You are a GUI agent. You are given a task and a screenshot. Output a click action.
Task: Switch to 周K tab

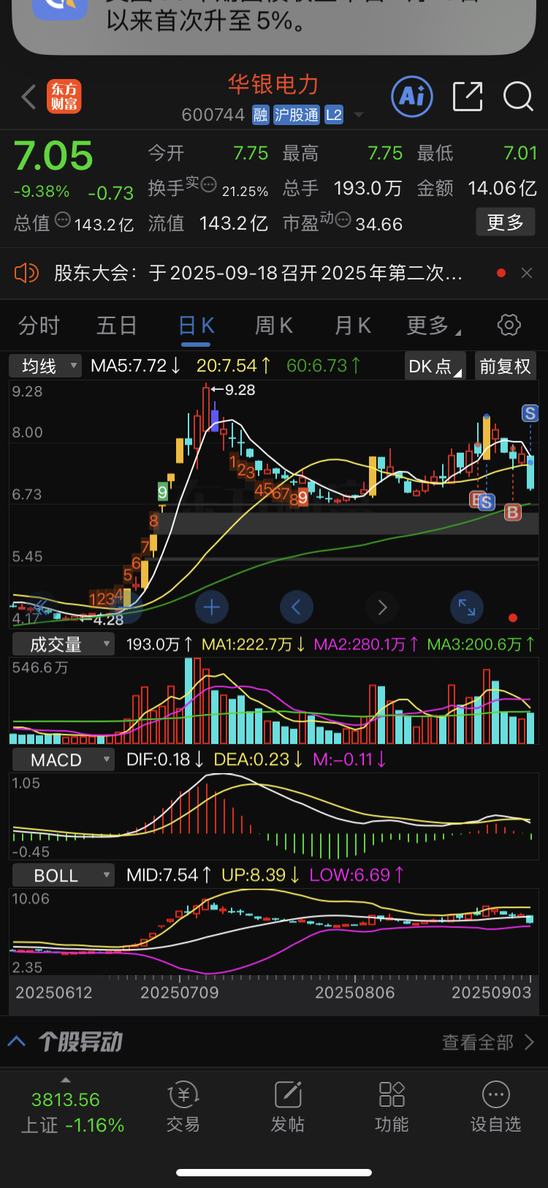coord(273,325)
